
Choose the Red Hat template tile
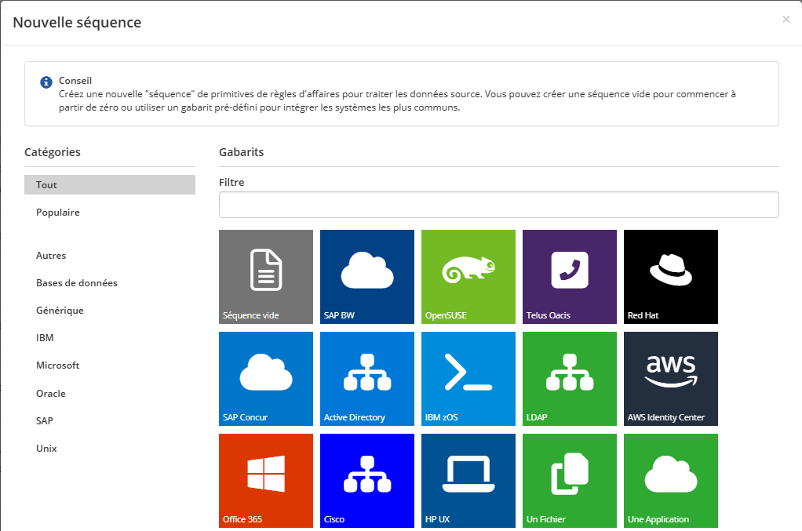[x=670, y=276]
